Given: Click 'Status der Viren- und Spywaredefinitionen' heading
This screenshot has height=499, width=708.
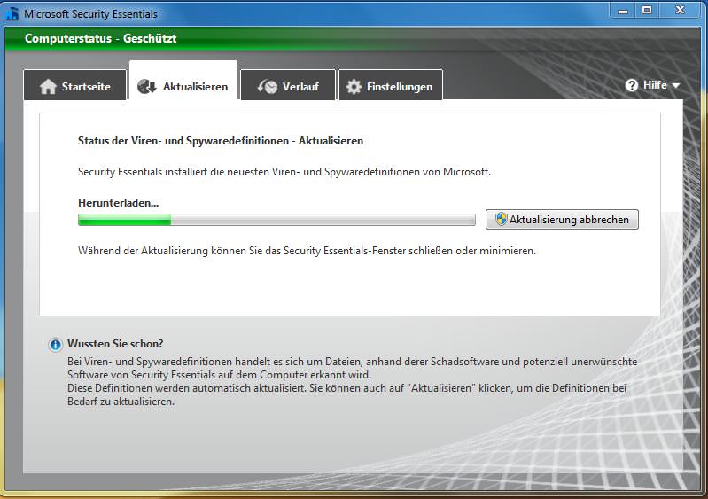Looking at the screenshot, I should tap(221, 141).
